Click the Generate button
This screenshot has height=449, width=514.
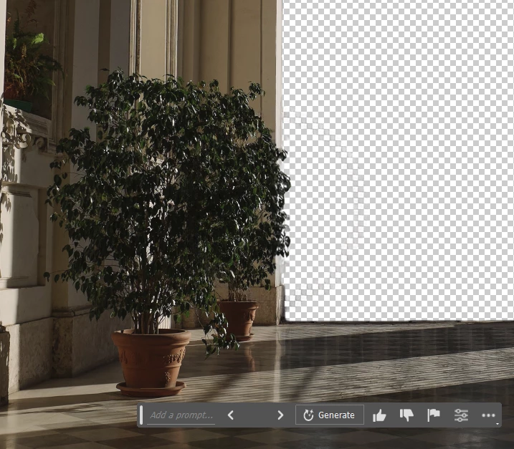[x=330, y=415]
